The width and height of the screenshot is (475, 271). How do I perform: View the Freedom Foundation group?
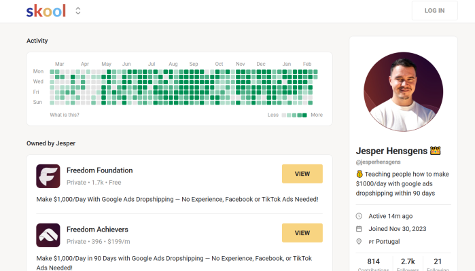[302, 174]
